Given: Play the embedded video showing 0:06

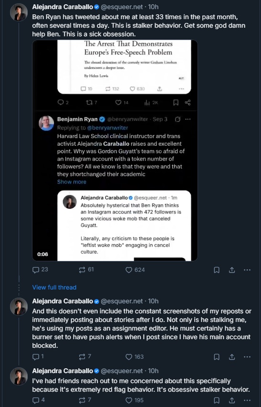Looking at the screenshot, I should click(115, 150).
